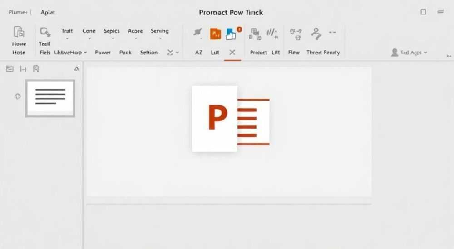Click the slanted lines icon above Lift
The height and width of the screenshot is (249, 454).
272,33
